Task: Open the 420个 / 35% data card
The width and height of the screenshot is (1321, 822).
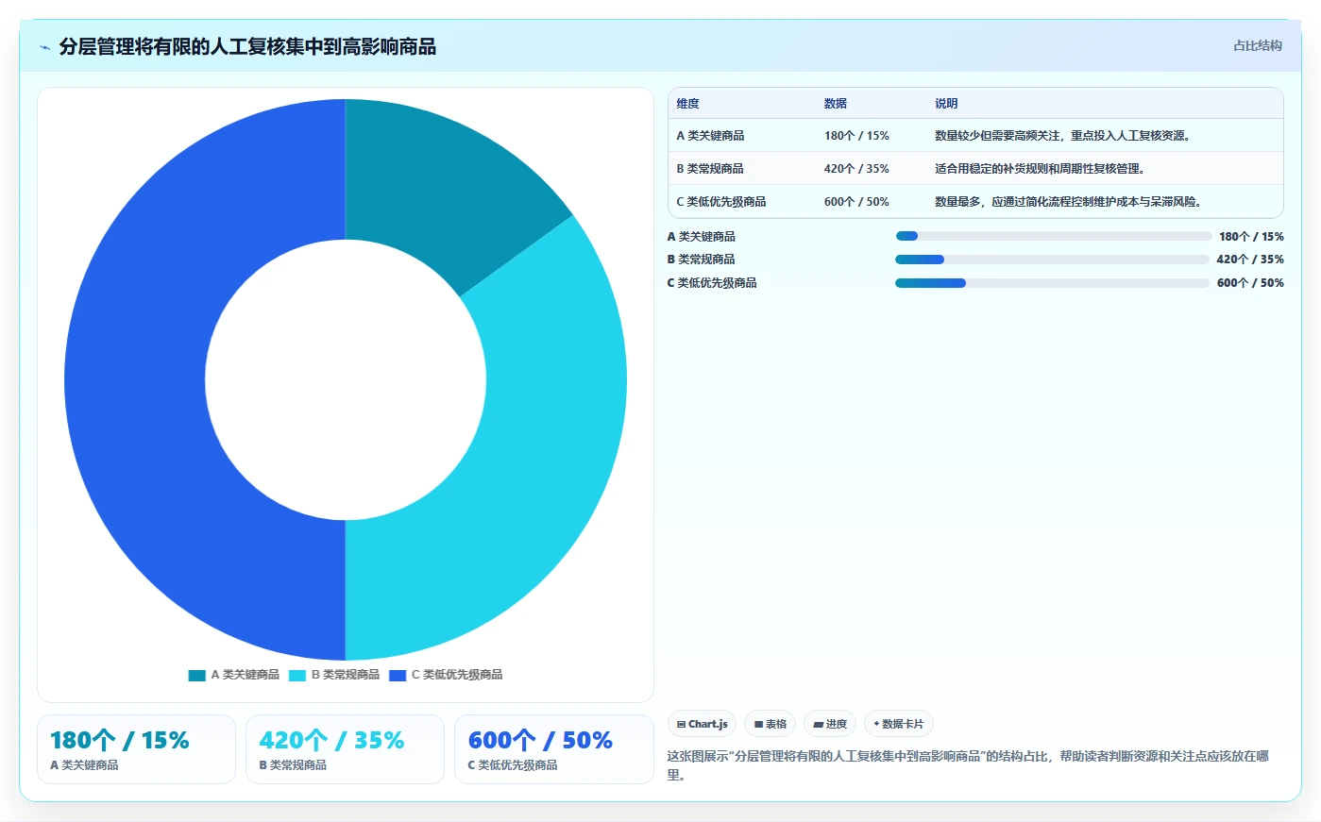Action: click(x=345, y=749)
